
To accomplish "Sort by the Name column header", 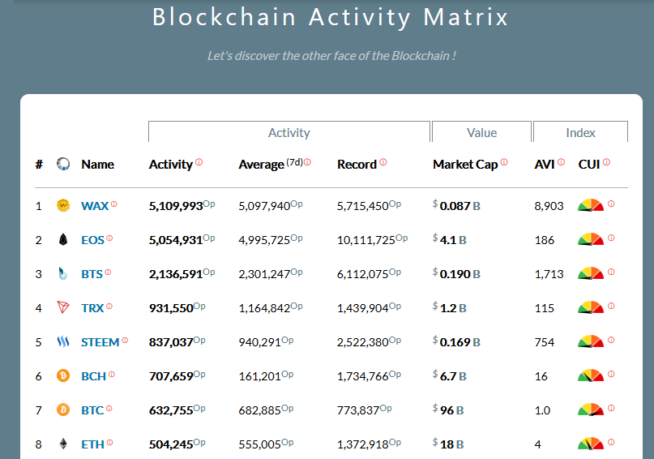I will (97, 165).
